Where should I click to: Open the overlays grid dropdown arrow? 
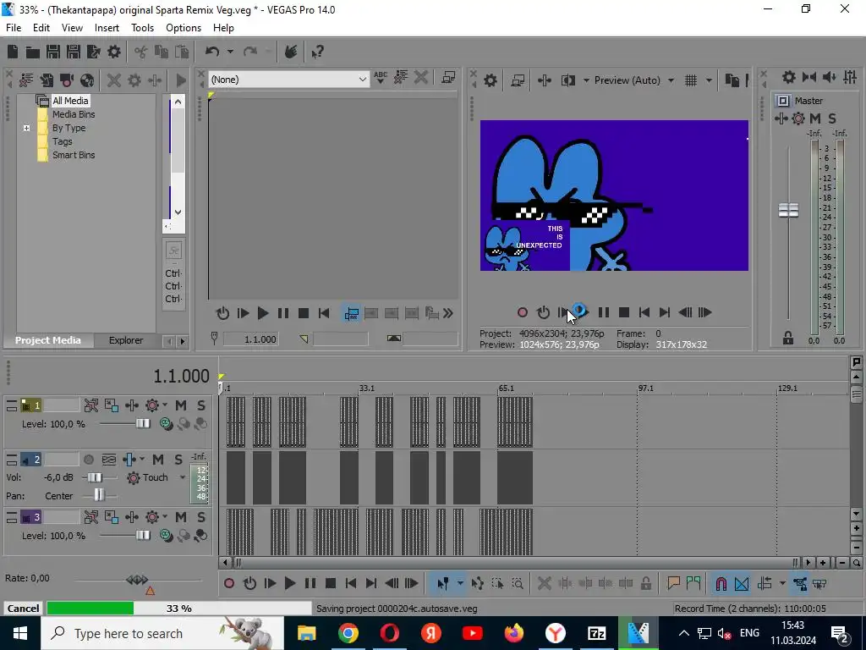click(709, 80)
